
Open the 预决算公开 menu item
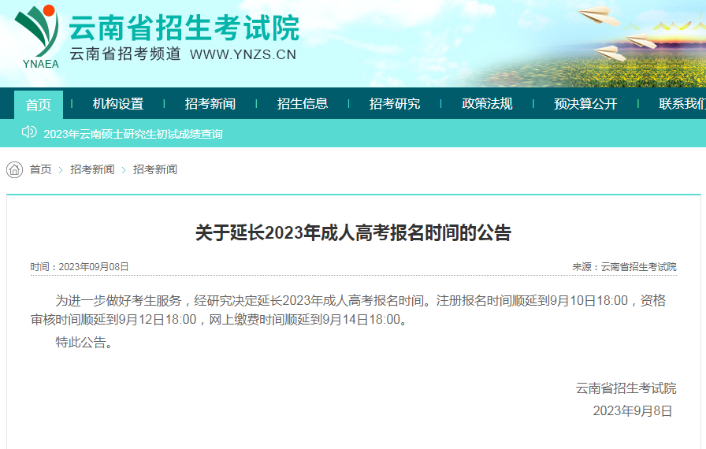point(585,104)
